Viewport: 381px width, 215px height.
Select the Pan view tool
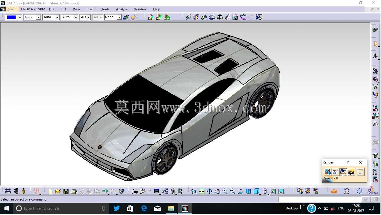point(209,191)
